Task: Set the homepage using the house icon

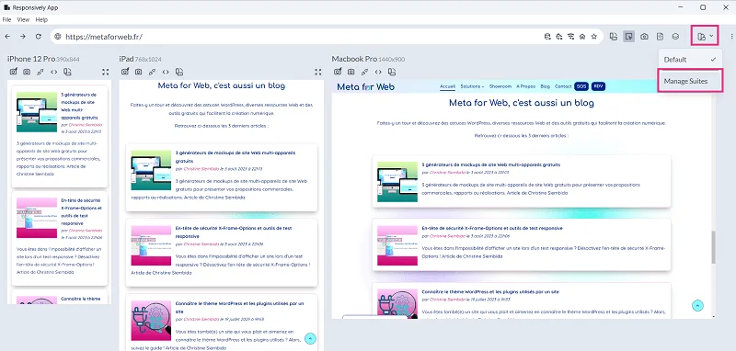Action: tap(582, 37)
